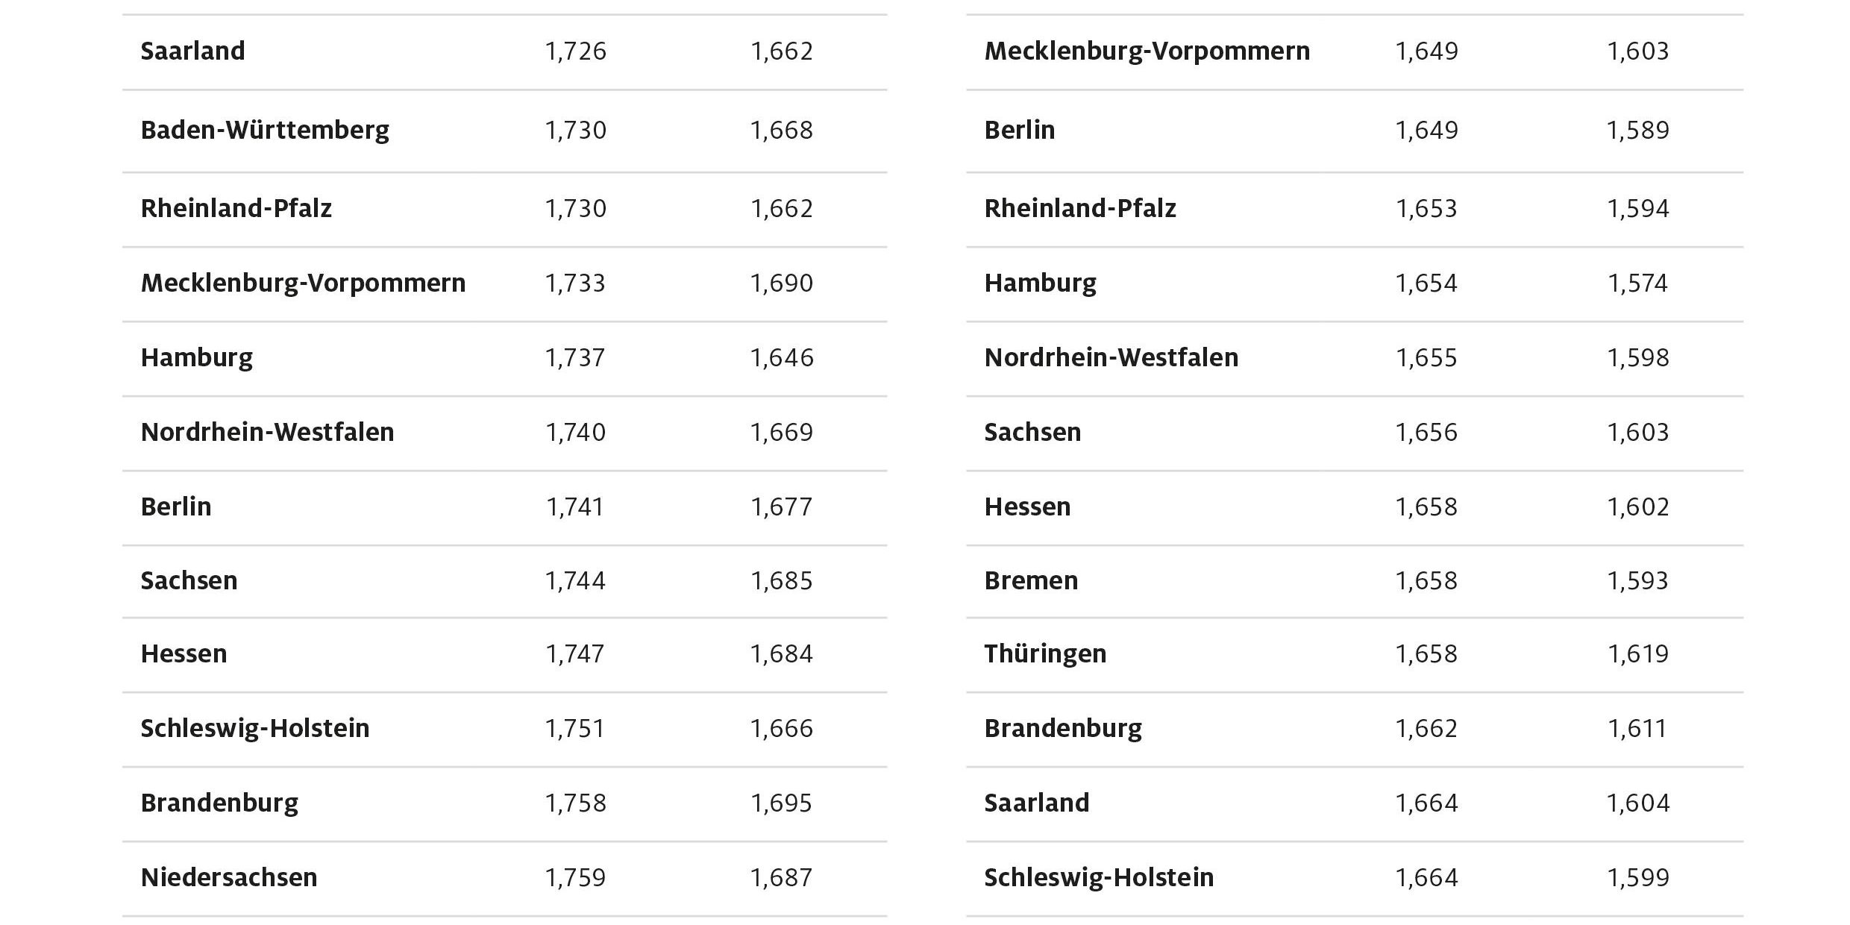
Task: Select the 1,619 value beside Thüringen
Action: click(1637, 653)
